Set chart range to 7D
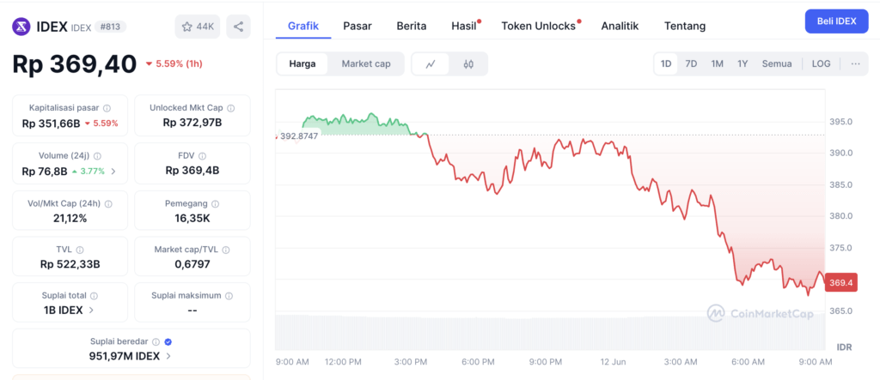880x380 pixels. (692, 63)
